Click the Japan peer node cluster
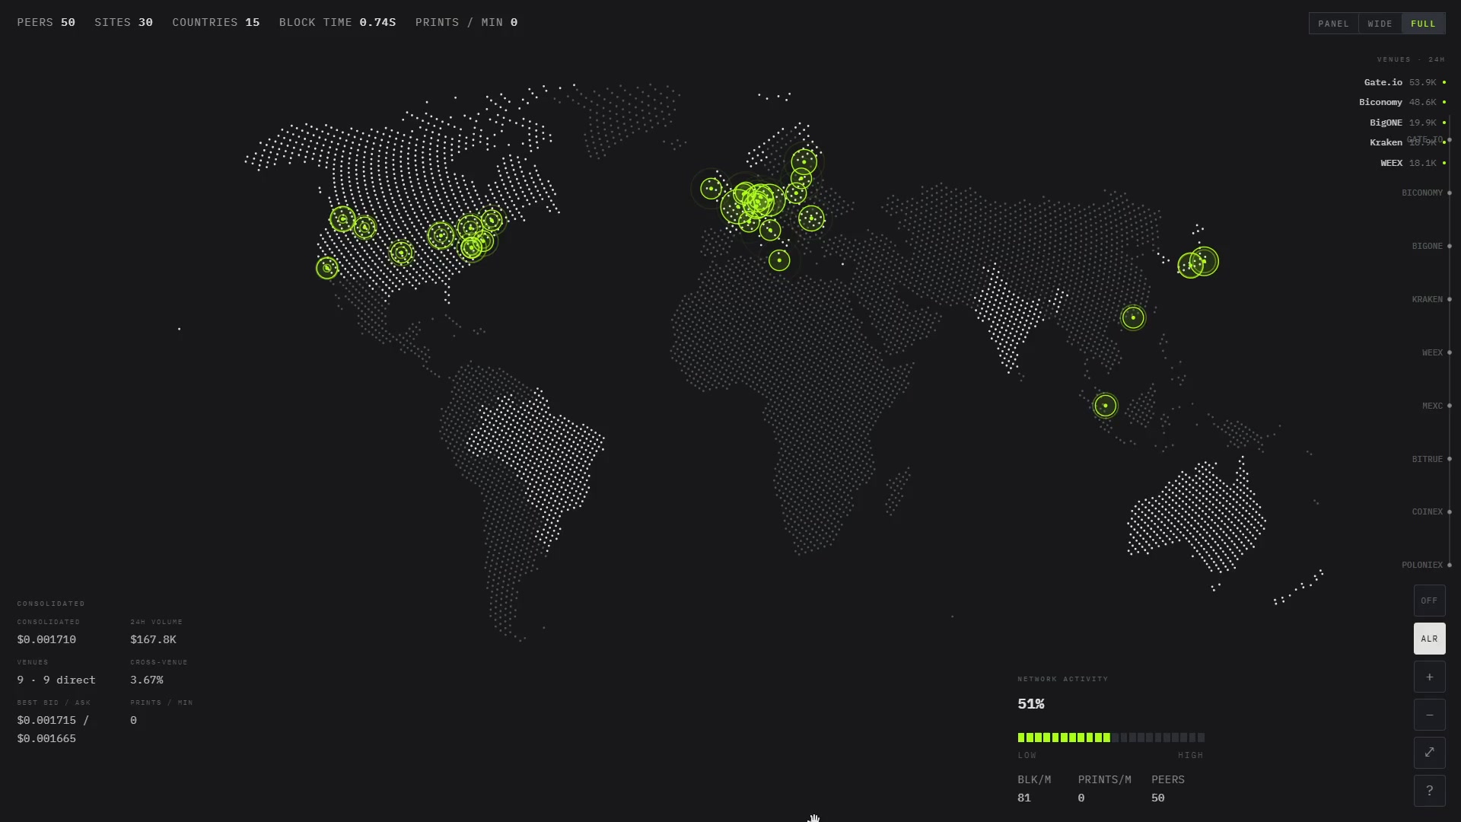 click(x=1198, y=263)
